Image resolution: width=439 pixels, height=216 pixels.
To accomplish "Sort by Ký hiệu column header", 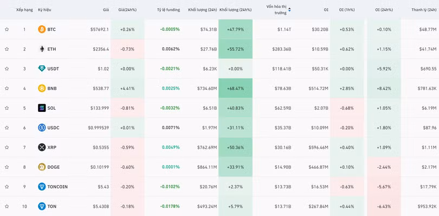I will click(44, 10).
